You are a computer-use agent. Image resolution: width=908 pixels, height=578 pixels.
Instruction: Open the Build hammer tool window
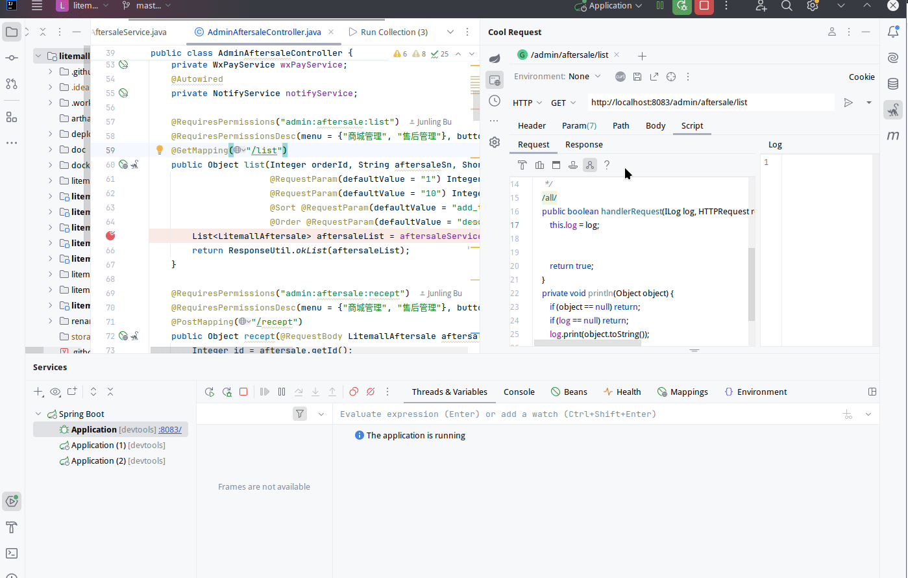[x=12, y=527]
